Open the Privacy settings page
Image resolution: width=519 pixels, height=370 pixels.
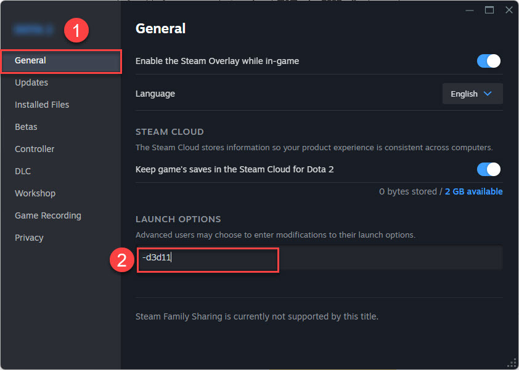pyautogui.click(x=29, y=237)
